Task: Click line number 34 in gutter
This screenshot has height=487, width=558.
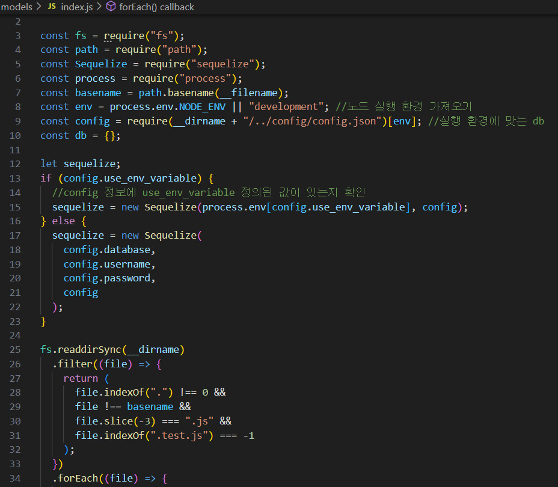Action: pos(15,478)
